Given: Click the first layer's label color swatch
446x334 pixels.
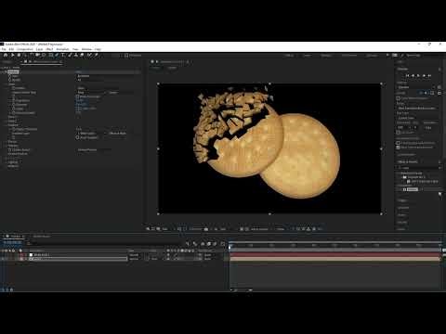Looking at the screenshot, I should click(21, 255).
